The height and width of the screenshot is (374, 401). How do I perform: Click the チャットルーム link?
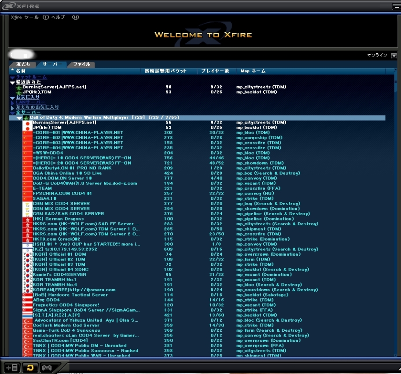pyautogui.click(x=31, y=77)
